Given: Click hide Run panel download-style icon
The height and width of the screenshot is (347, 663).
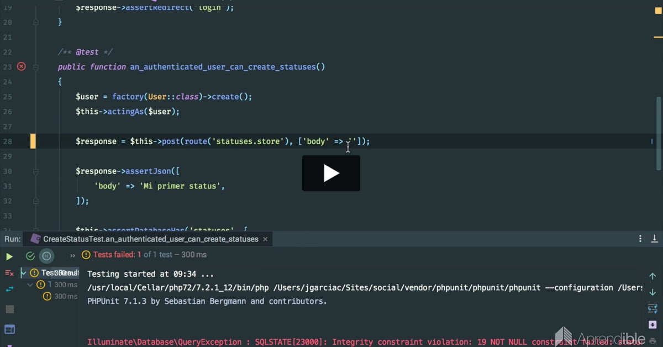Looking at the screenshot, I should [x=655, y=239].
